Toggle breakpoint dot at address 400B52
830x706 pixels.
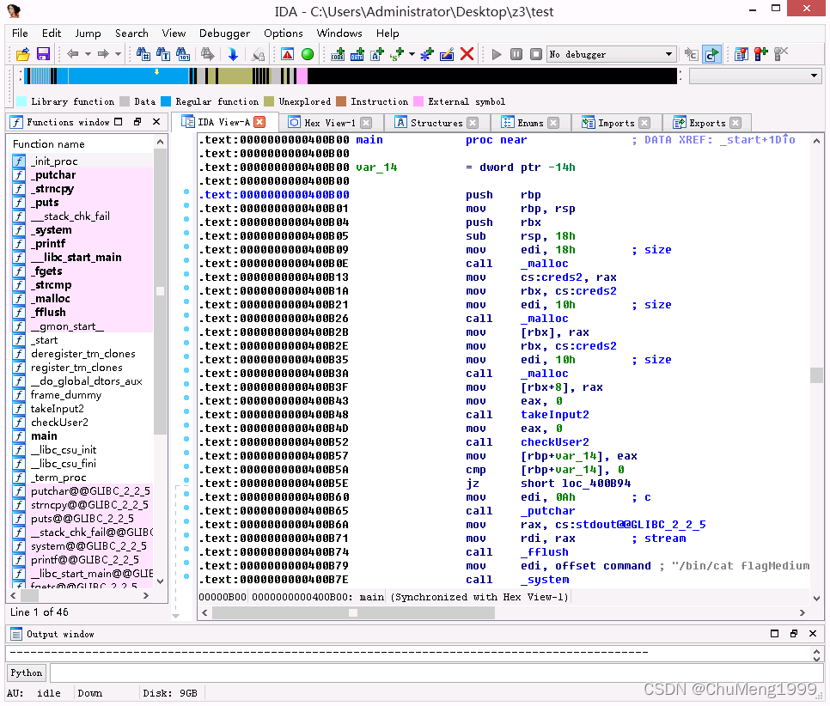(x=186, y=439)
